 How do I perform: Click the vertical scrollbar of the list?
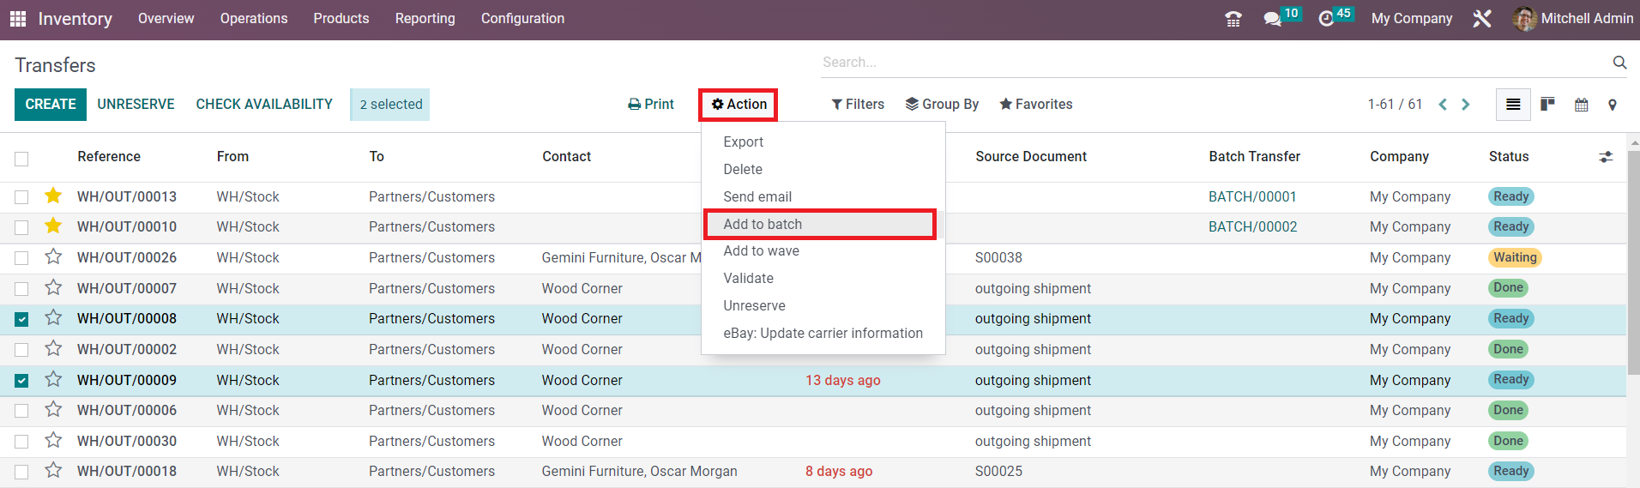pyautogui.click(x=1633, y=257)
